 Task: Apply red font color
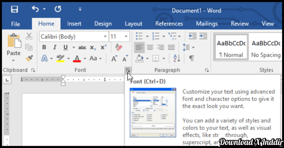tap(77, 59)
